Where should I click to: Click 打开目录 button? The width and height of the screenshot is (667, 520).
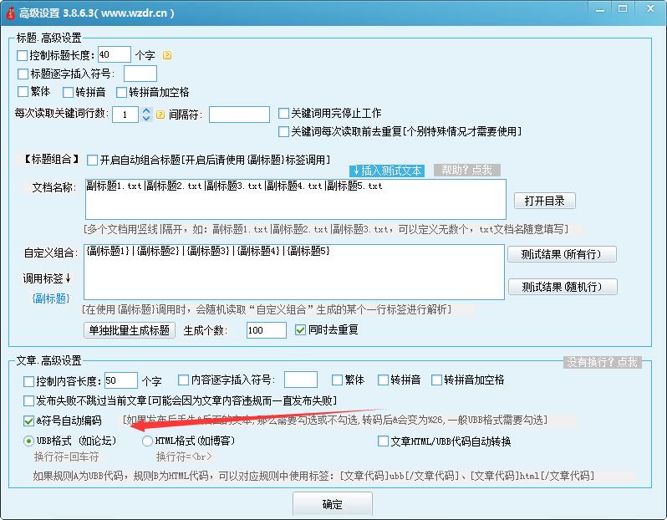pyautogui.click(x=544, y=201)
